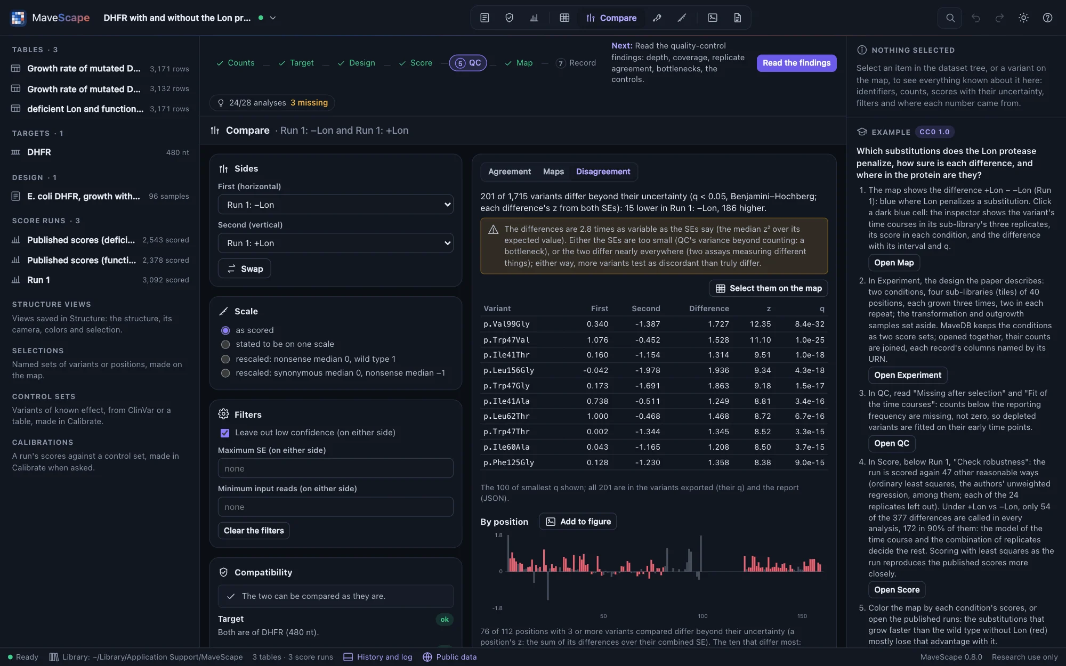
Task: Open the Map grid icon in toolbar
Action: pyautogui.click(x=564, y=18)
